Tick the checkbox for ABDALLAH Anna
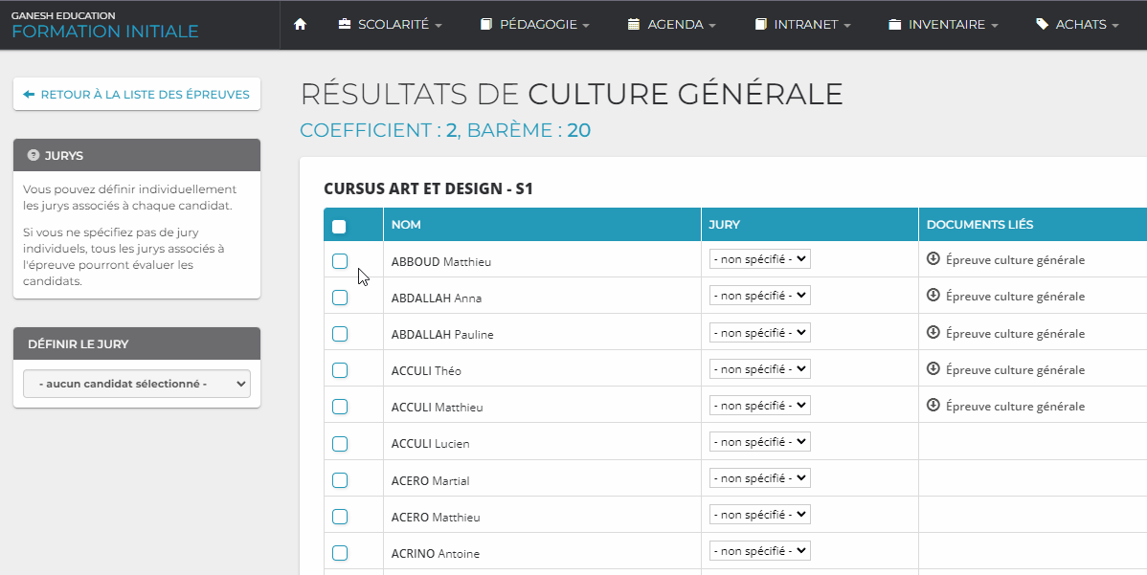Screen dimensions: 1147x575 [x=340, y=298]
